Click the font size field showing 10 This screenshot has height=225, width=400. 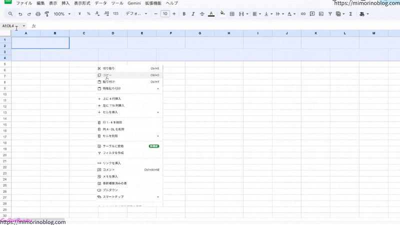tap(165, 14)
